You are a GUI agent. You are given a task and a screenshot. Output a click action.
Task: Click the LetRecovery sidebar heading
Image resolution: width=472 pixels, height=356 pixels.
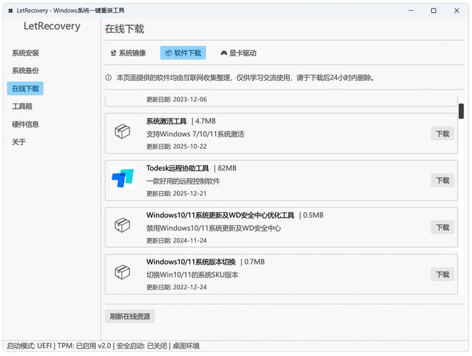pos(52,26)
